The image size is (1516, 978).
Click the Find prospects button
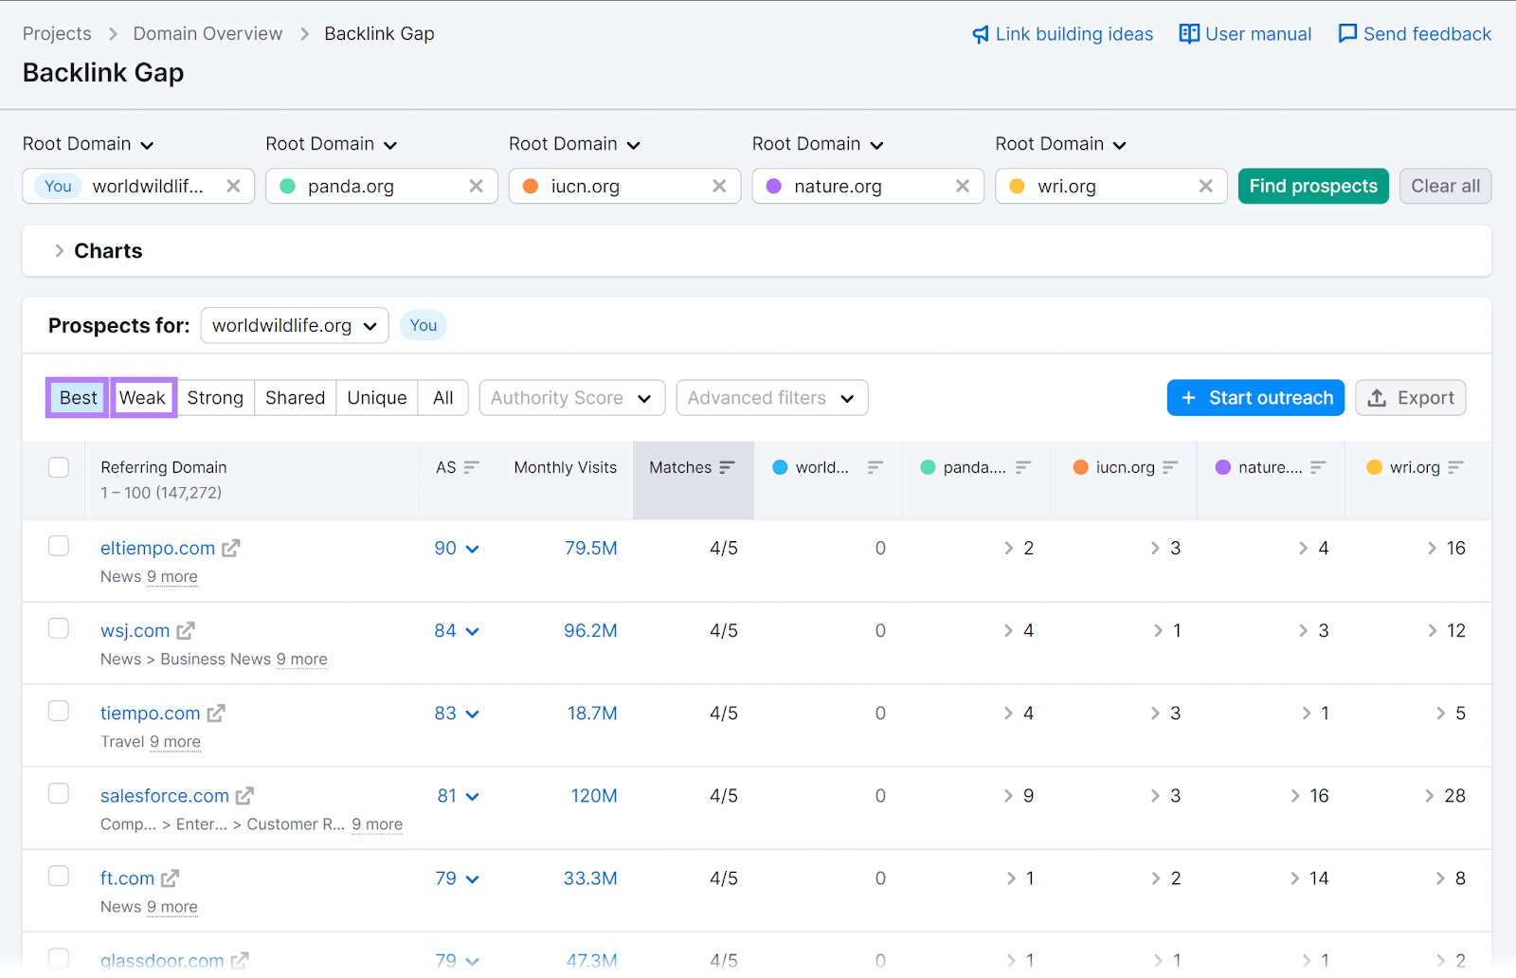click(x=1313, y=186)
